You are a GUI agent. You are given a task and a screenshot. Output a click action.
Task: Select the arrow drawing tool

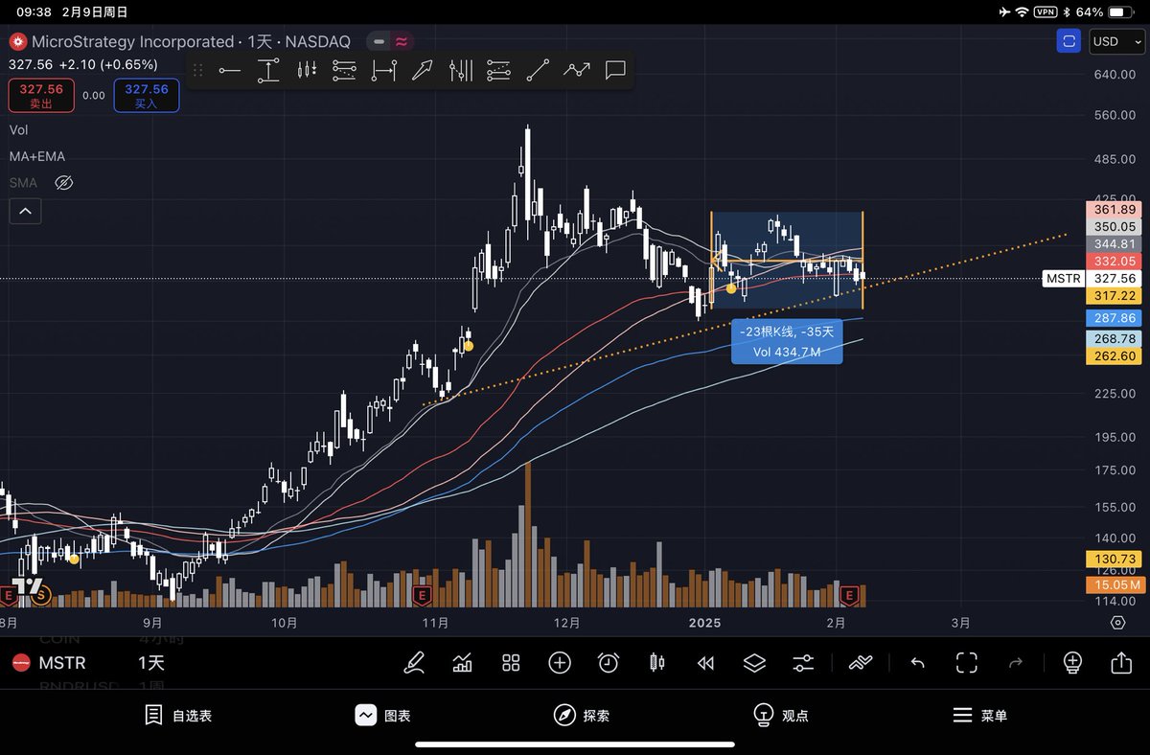tap(422, 70)
